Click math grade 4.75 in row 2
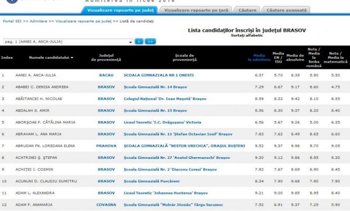Image resolution: width=350 pixels, height=211 pixels. pos(336,87)
